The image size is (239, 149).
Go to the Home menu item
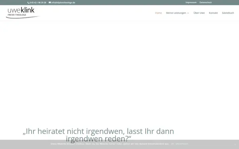click(159, 13)
